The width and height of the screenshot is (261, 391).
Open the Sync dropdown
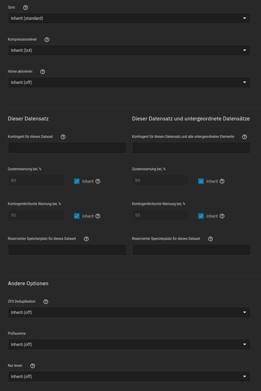(x=129, y=18)
